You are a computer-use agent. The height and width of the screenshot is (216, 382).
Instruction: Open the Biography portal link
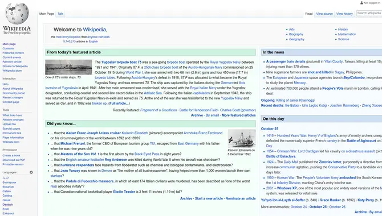coord(296,34)
